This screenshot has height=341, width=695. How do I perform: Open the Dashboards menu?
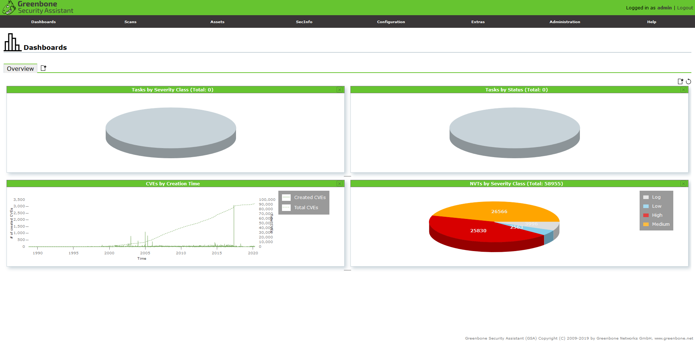[x=43, y=22]
